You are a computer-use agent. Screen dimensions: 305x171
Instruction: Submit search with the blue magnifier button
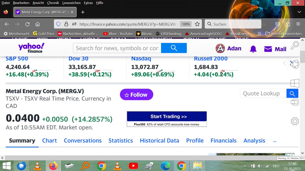pos(174,48)
